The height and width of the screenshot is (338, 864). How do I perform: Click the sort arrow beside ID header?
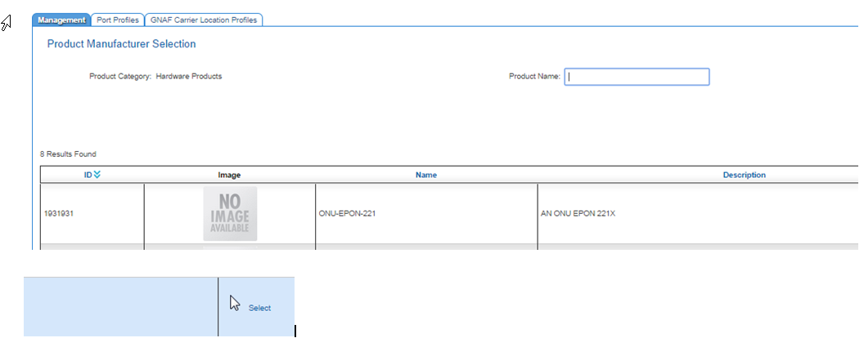coord(97,174)
